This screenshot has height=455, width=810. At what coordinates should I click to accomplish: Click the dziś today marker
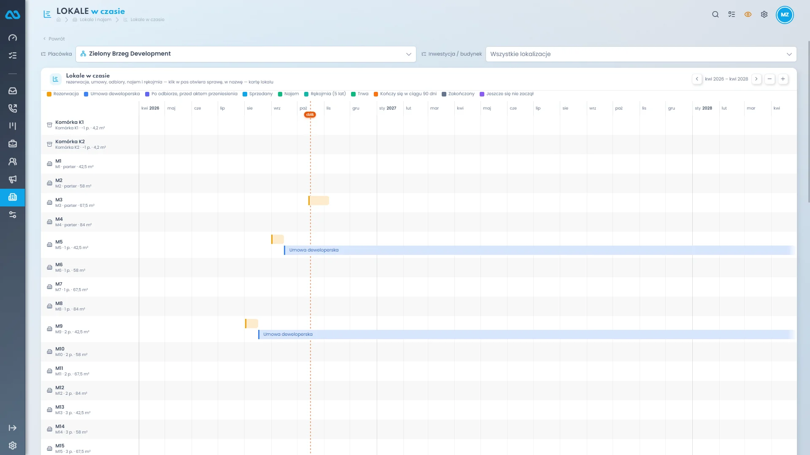(310, 115)
